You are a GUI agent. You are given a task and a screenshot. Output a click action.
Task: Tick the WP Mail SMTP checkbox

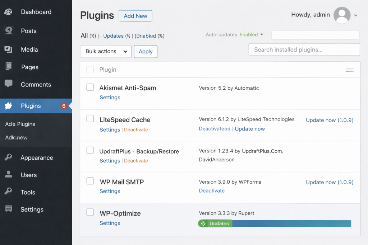90,181
